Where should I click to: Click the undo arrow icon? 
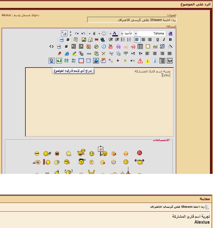click(x=83, y=34)
